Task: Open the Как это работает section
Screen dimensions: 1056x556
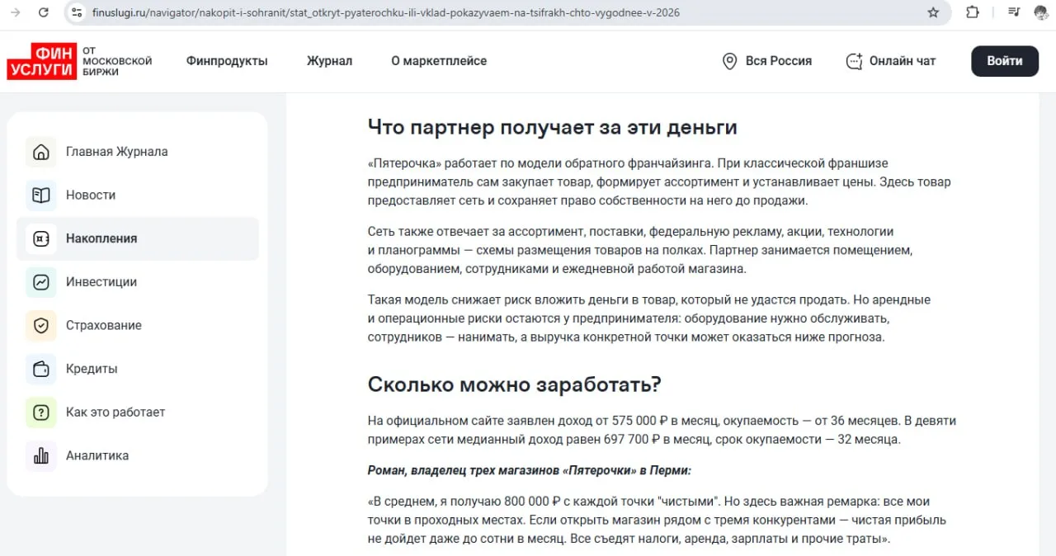Action: (138, 412)
